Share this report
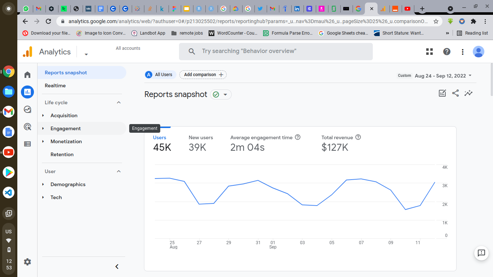493x277 pixels. point(455,93)
